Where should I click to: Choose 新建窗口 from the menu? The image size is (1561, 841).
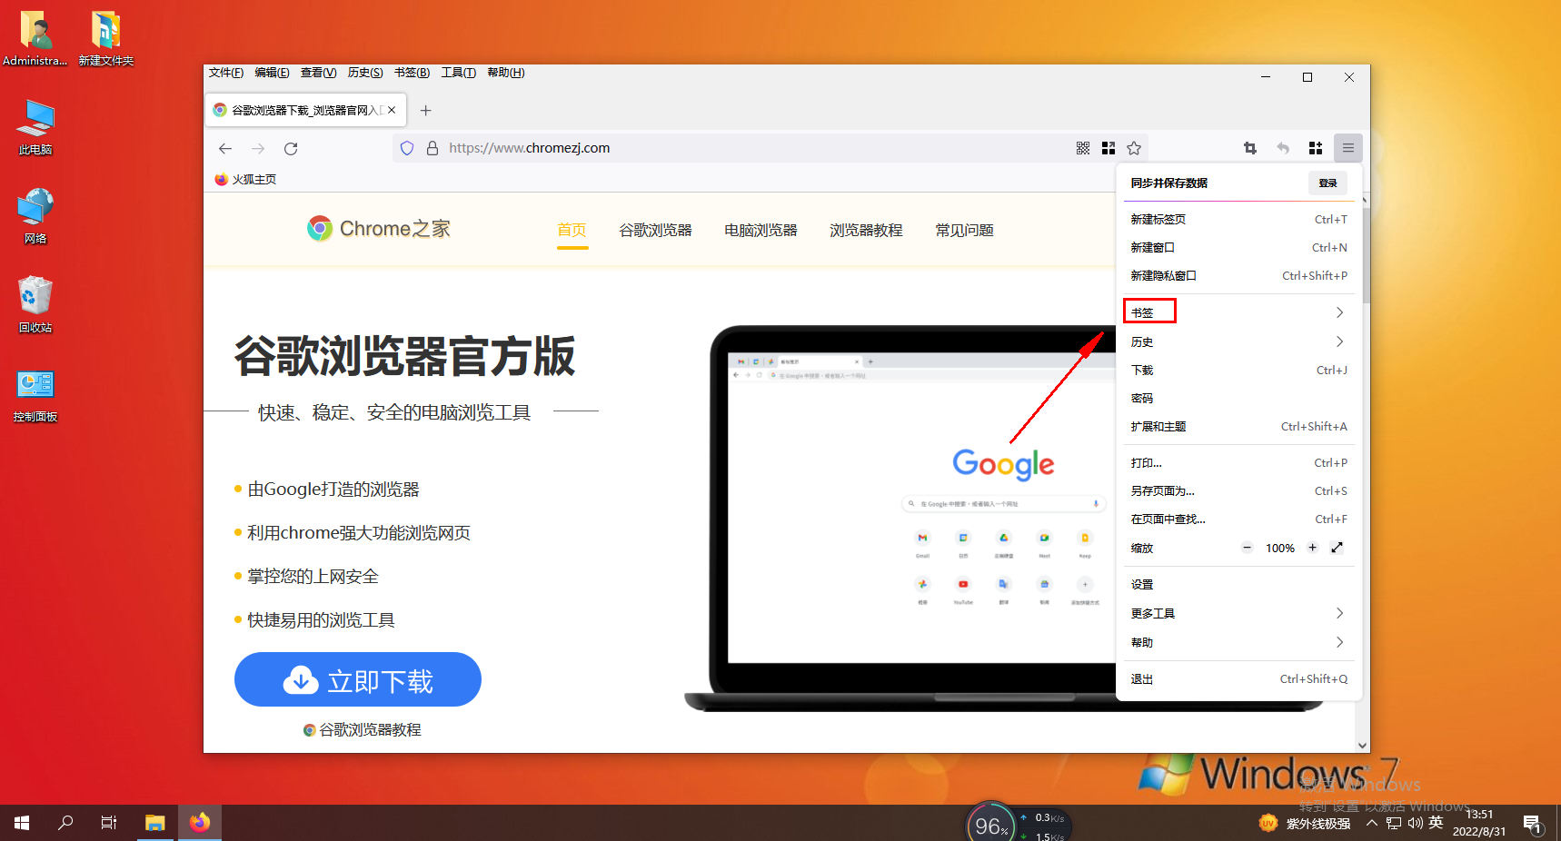tap(1238, 247)
